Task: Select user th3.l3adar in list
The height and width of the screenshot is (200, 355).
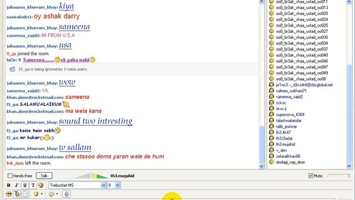Action: (285, 138)
